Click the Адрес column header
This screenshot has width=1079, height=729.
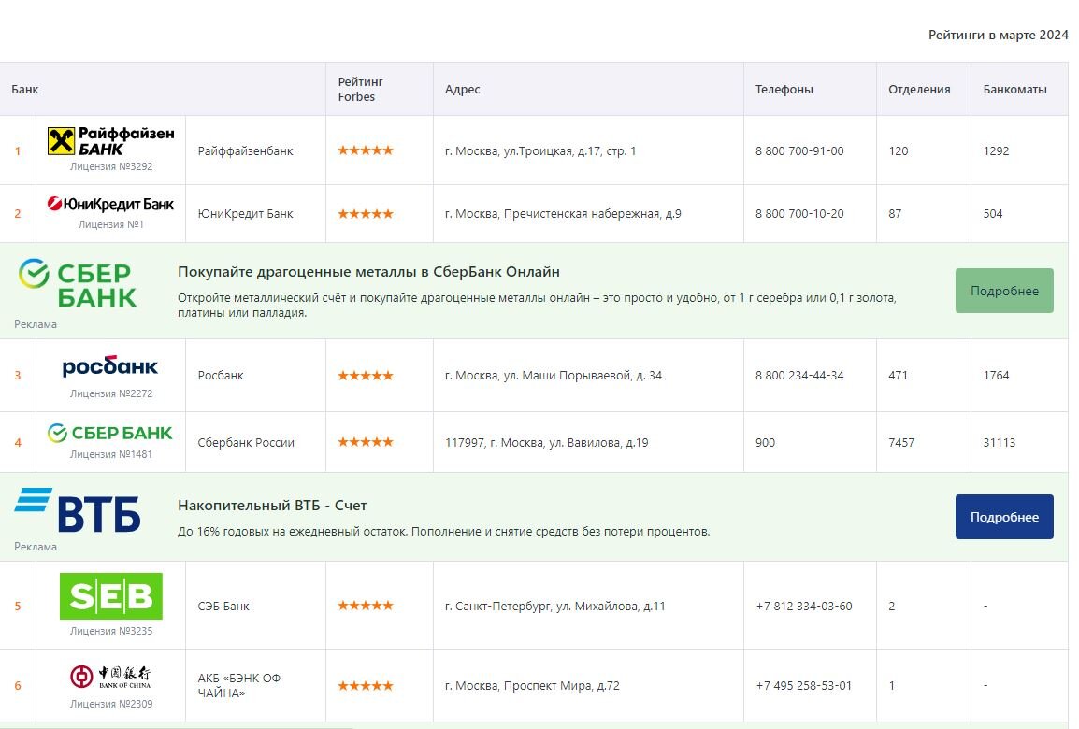[463, 90]
